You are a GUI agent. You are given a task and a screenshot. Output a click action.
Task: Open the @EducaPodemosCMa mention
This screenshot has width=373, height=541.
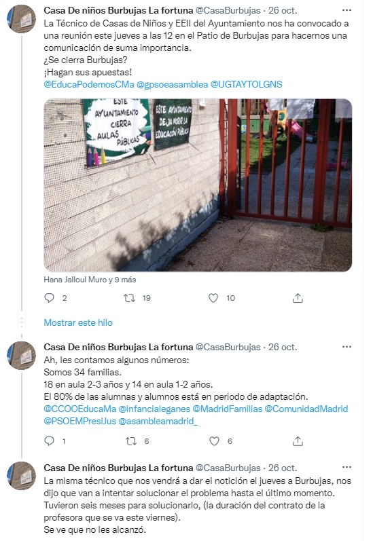pyautogui.click(x=89, y=84)
